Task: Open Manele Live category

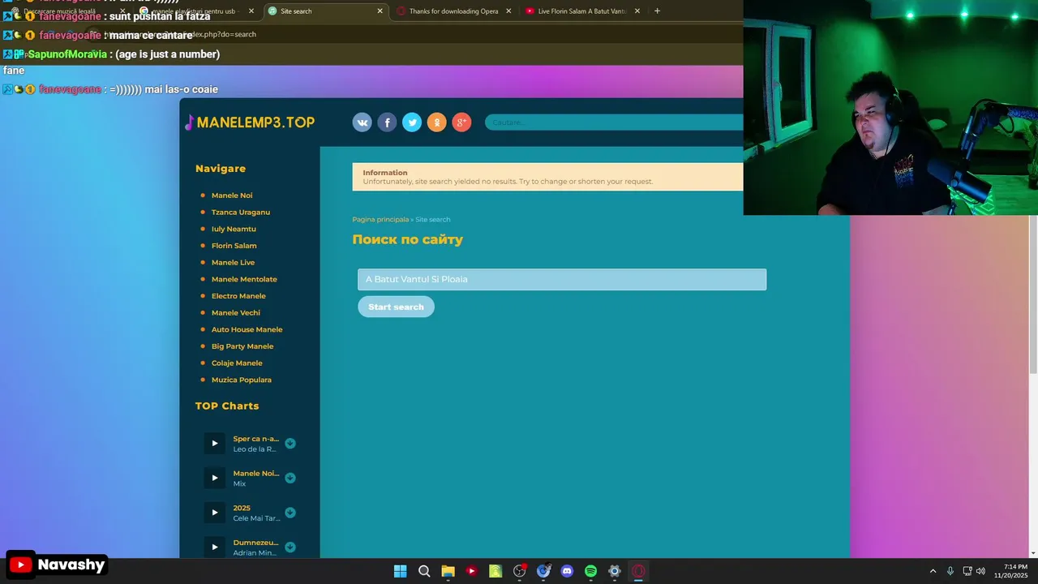Action: [x=233, y=263]
